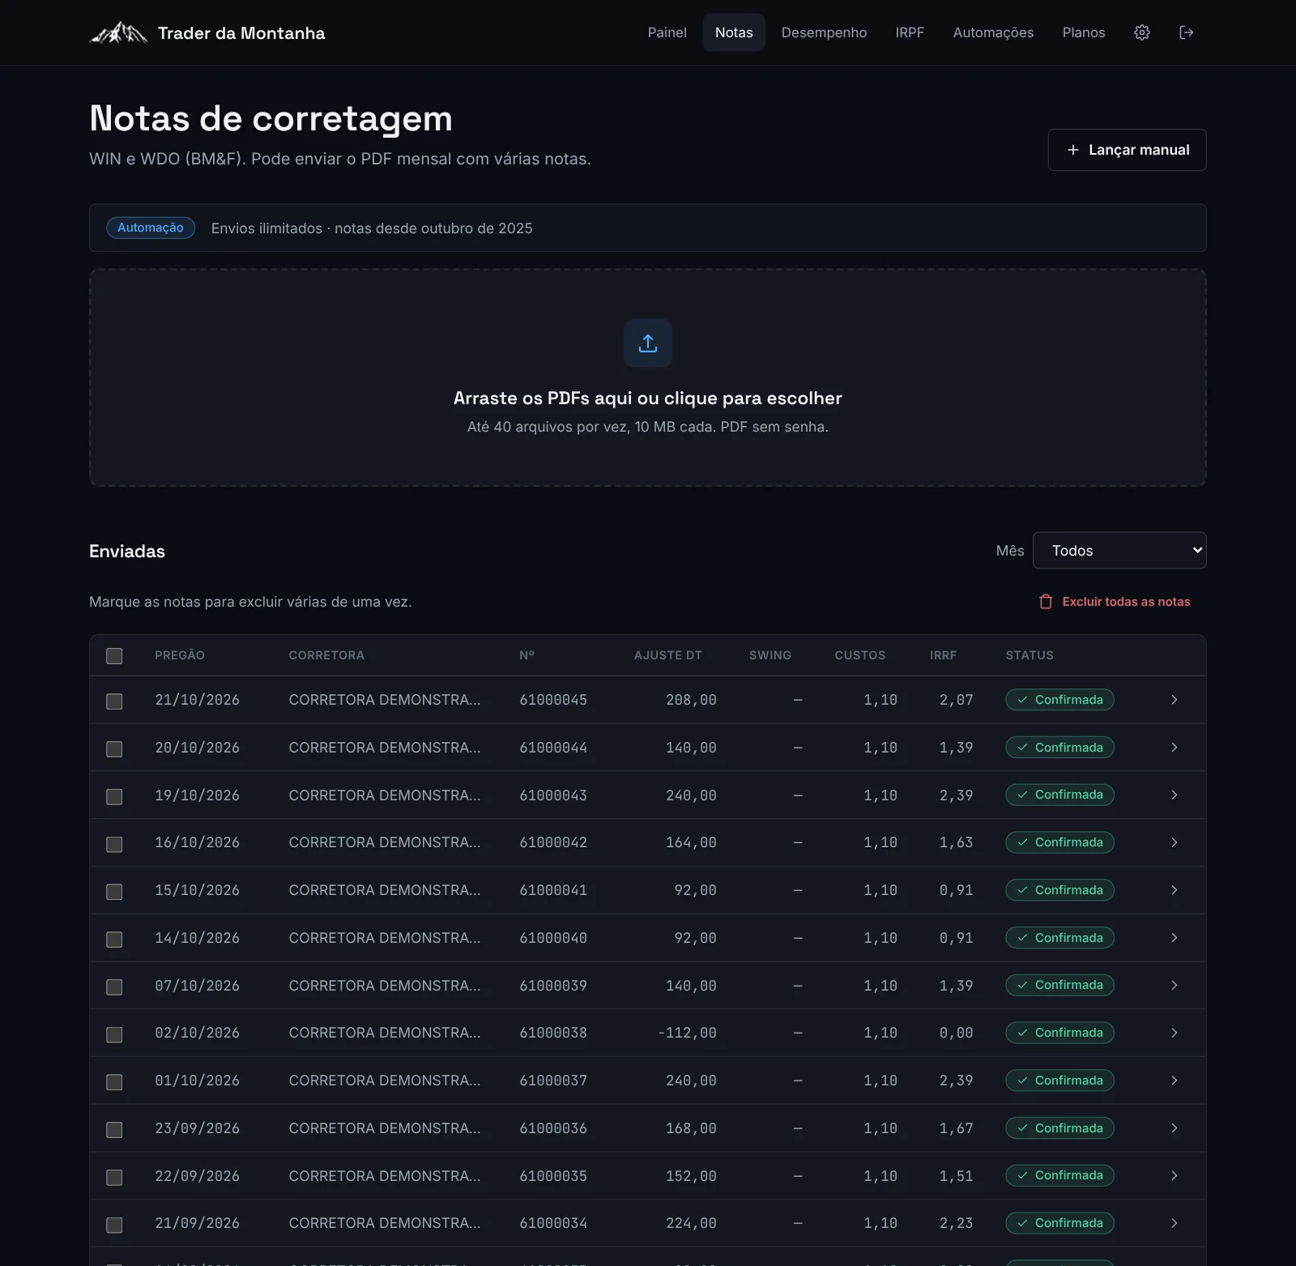Screen dimensions: 1296x1266
Task: Check the box for 21/10/2026 note
Action: (114, 701)
